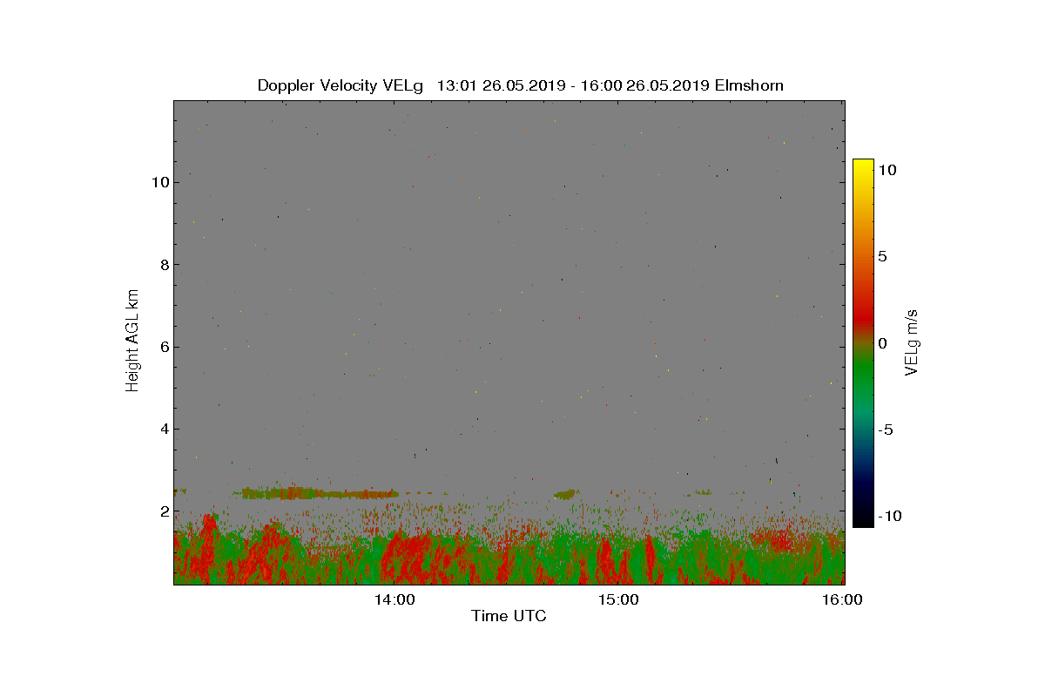Screen dimensions: 1045x697
Task: Click the height tick label 10 on y-axis
Action: (158, 182)
